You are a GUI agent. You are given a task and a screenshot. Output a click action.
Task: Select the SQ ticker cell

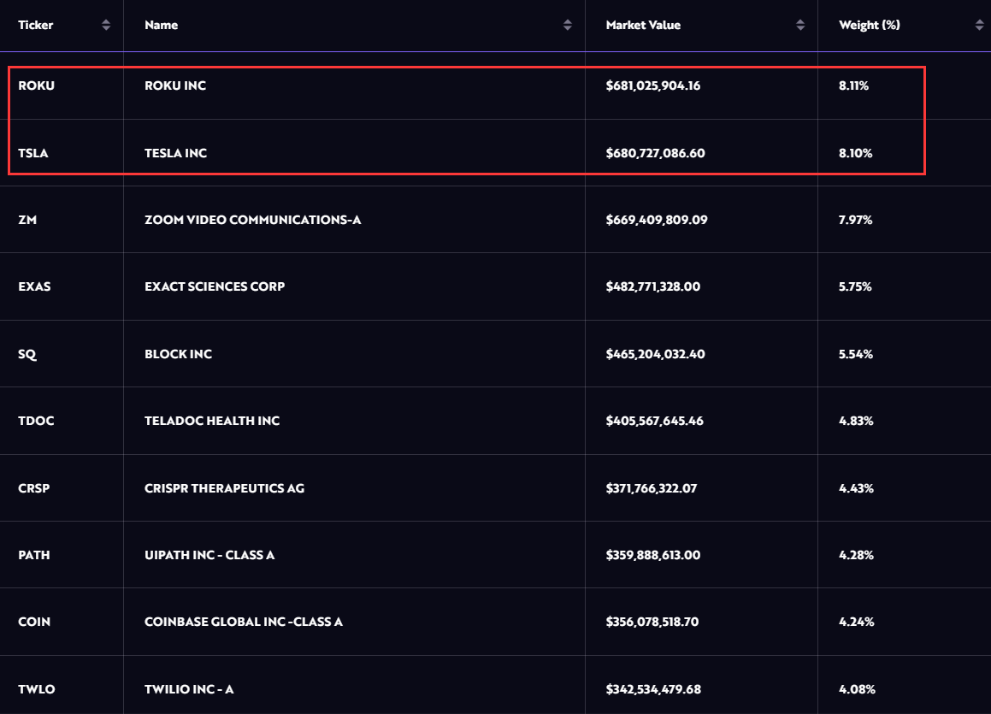[27, 354]
